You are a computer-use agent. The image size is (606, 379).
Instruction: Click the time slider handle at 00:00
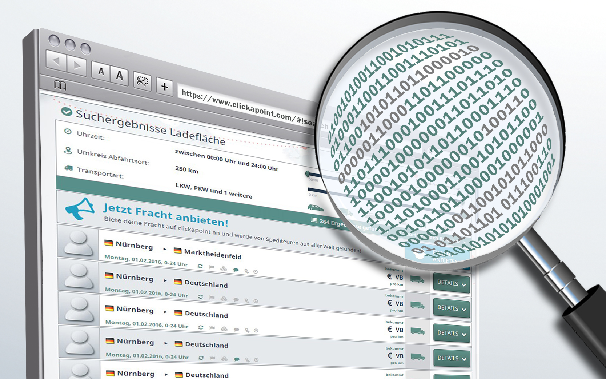point(308,174)
